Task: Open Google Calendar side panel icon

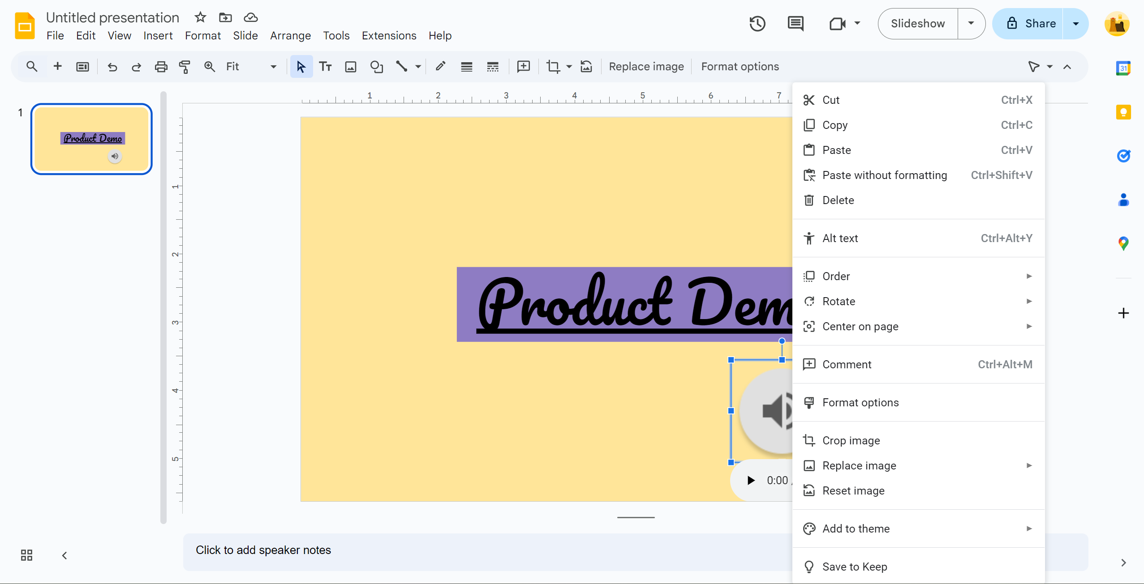Action: click(1123, 68)
